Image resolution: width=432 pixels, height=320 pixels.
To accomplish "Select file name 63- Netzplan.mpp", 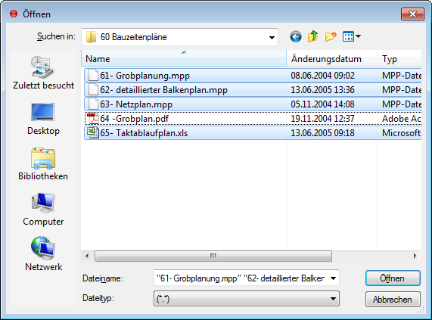I will [x=136, y=104].
